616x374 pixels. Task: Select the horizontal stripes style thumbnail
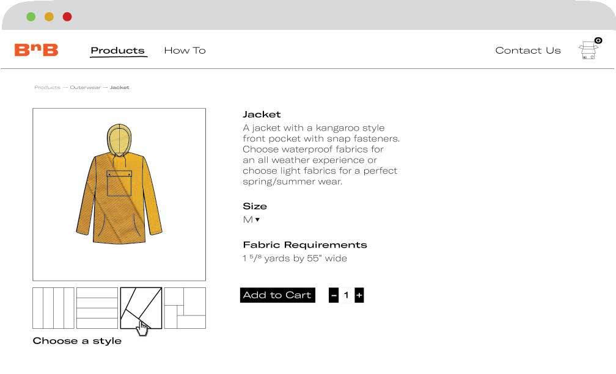click(97, 308)
